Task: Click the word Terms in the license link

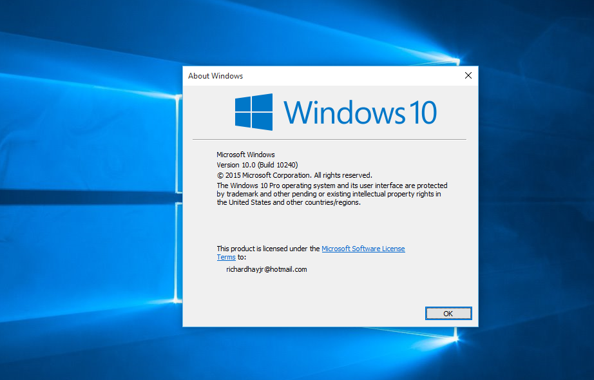Action: click(225, 257)
